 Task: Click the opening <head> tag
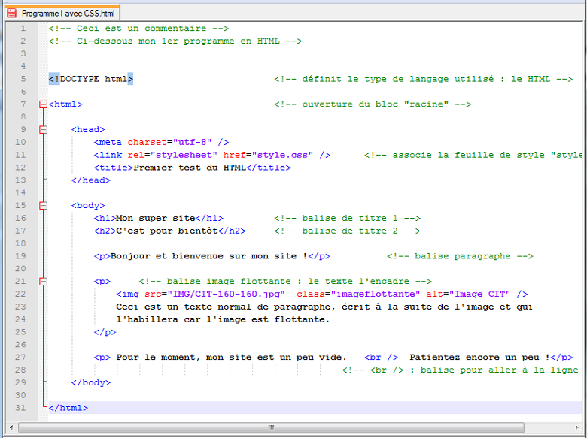point(88,130)
